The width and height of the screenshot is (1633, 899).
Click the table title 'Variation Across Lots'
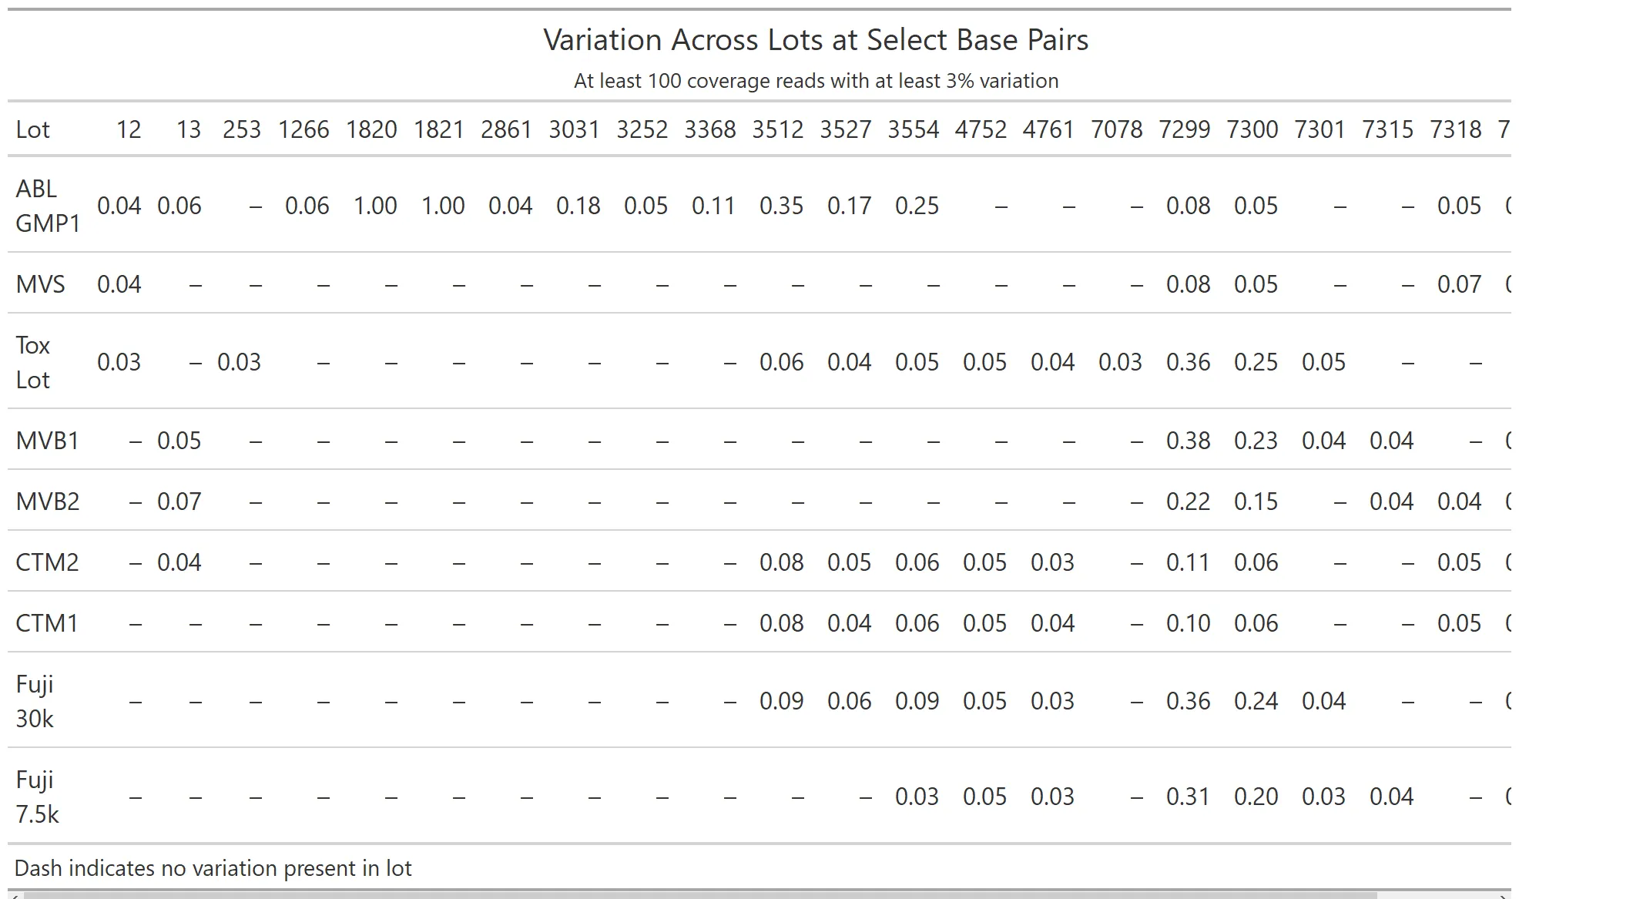point(816,40)
